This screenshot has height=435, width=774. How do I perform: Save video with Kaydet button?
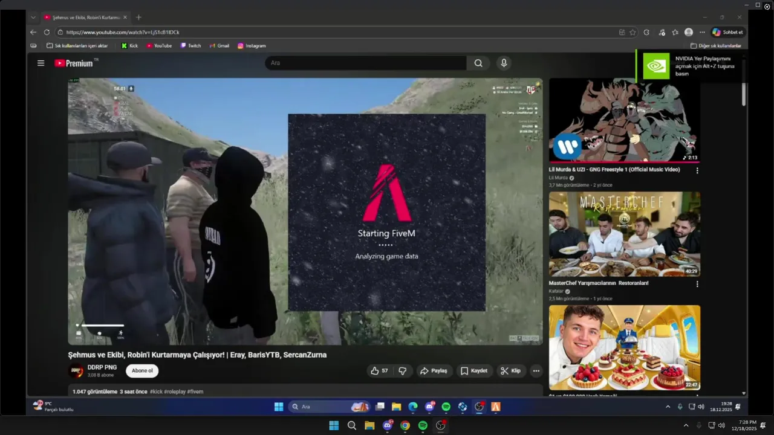[x=474, y=371]
